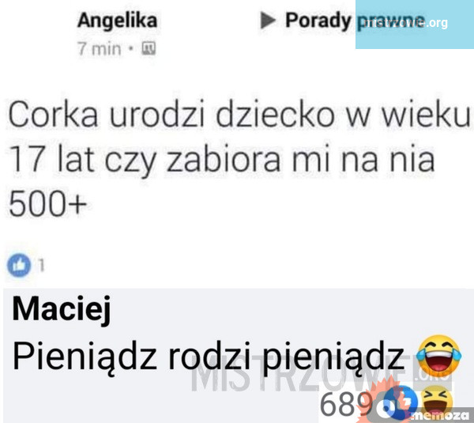Open the like count of 1
This screenshot has width=474, height=423.
pyautogui.click(x=41, y=266)
